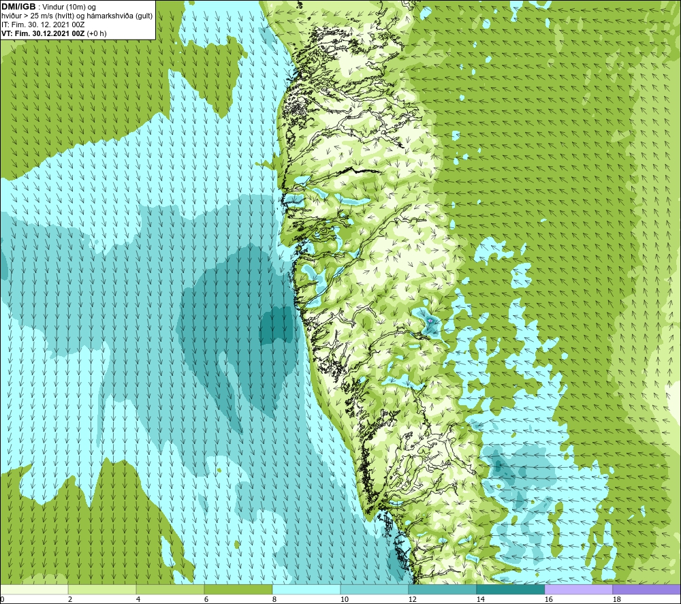Click scale label '2' under color bar

[70, 599]
